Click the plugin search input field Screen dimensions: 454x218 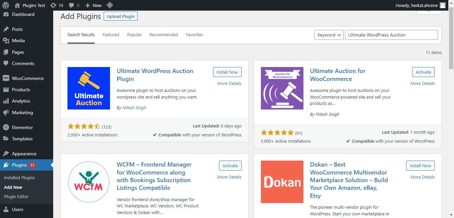coord(391,35)
